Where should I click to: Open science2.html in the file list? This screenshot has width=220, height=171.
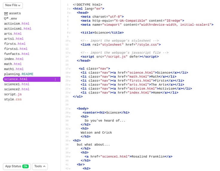tap(17, 89)
